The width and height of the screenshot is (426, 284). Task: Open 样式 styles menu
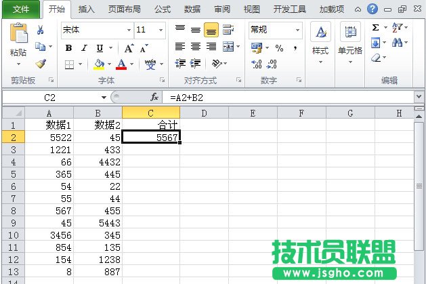point(320,43)
